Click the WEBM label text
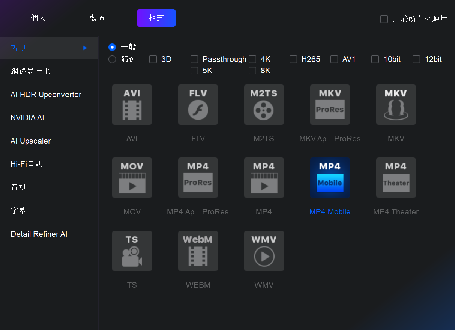Viewport: 455px width, 330px height. click(x=198, y=285)
